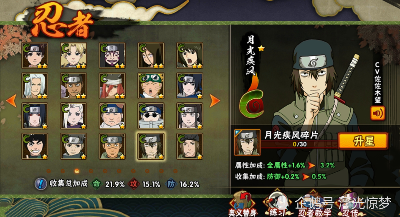Select the first page indicator dot
400x217 pixels.
coord(49,171)
